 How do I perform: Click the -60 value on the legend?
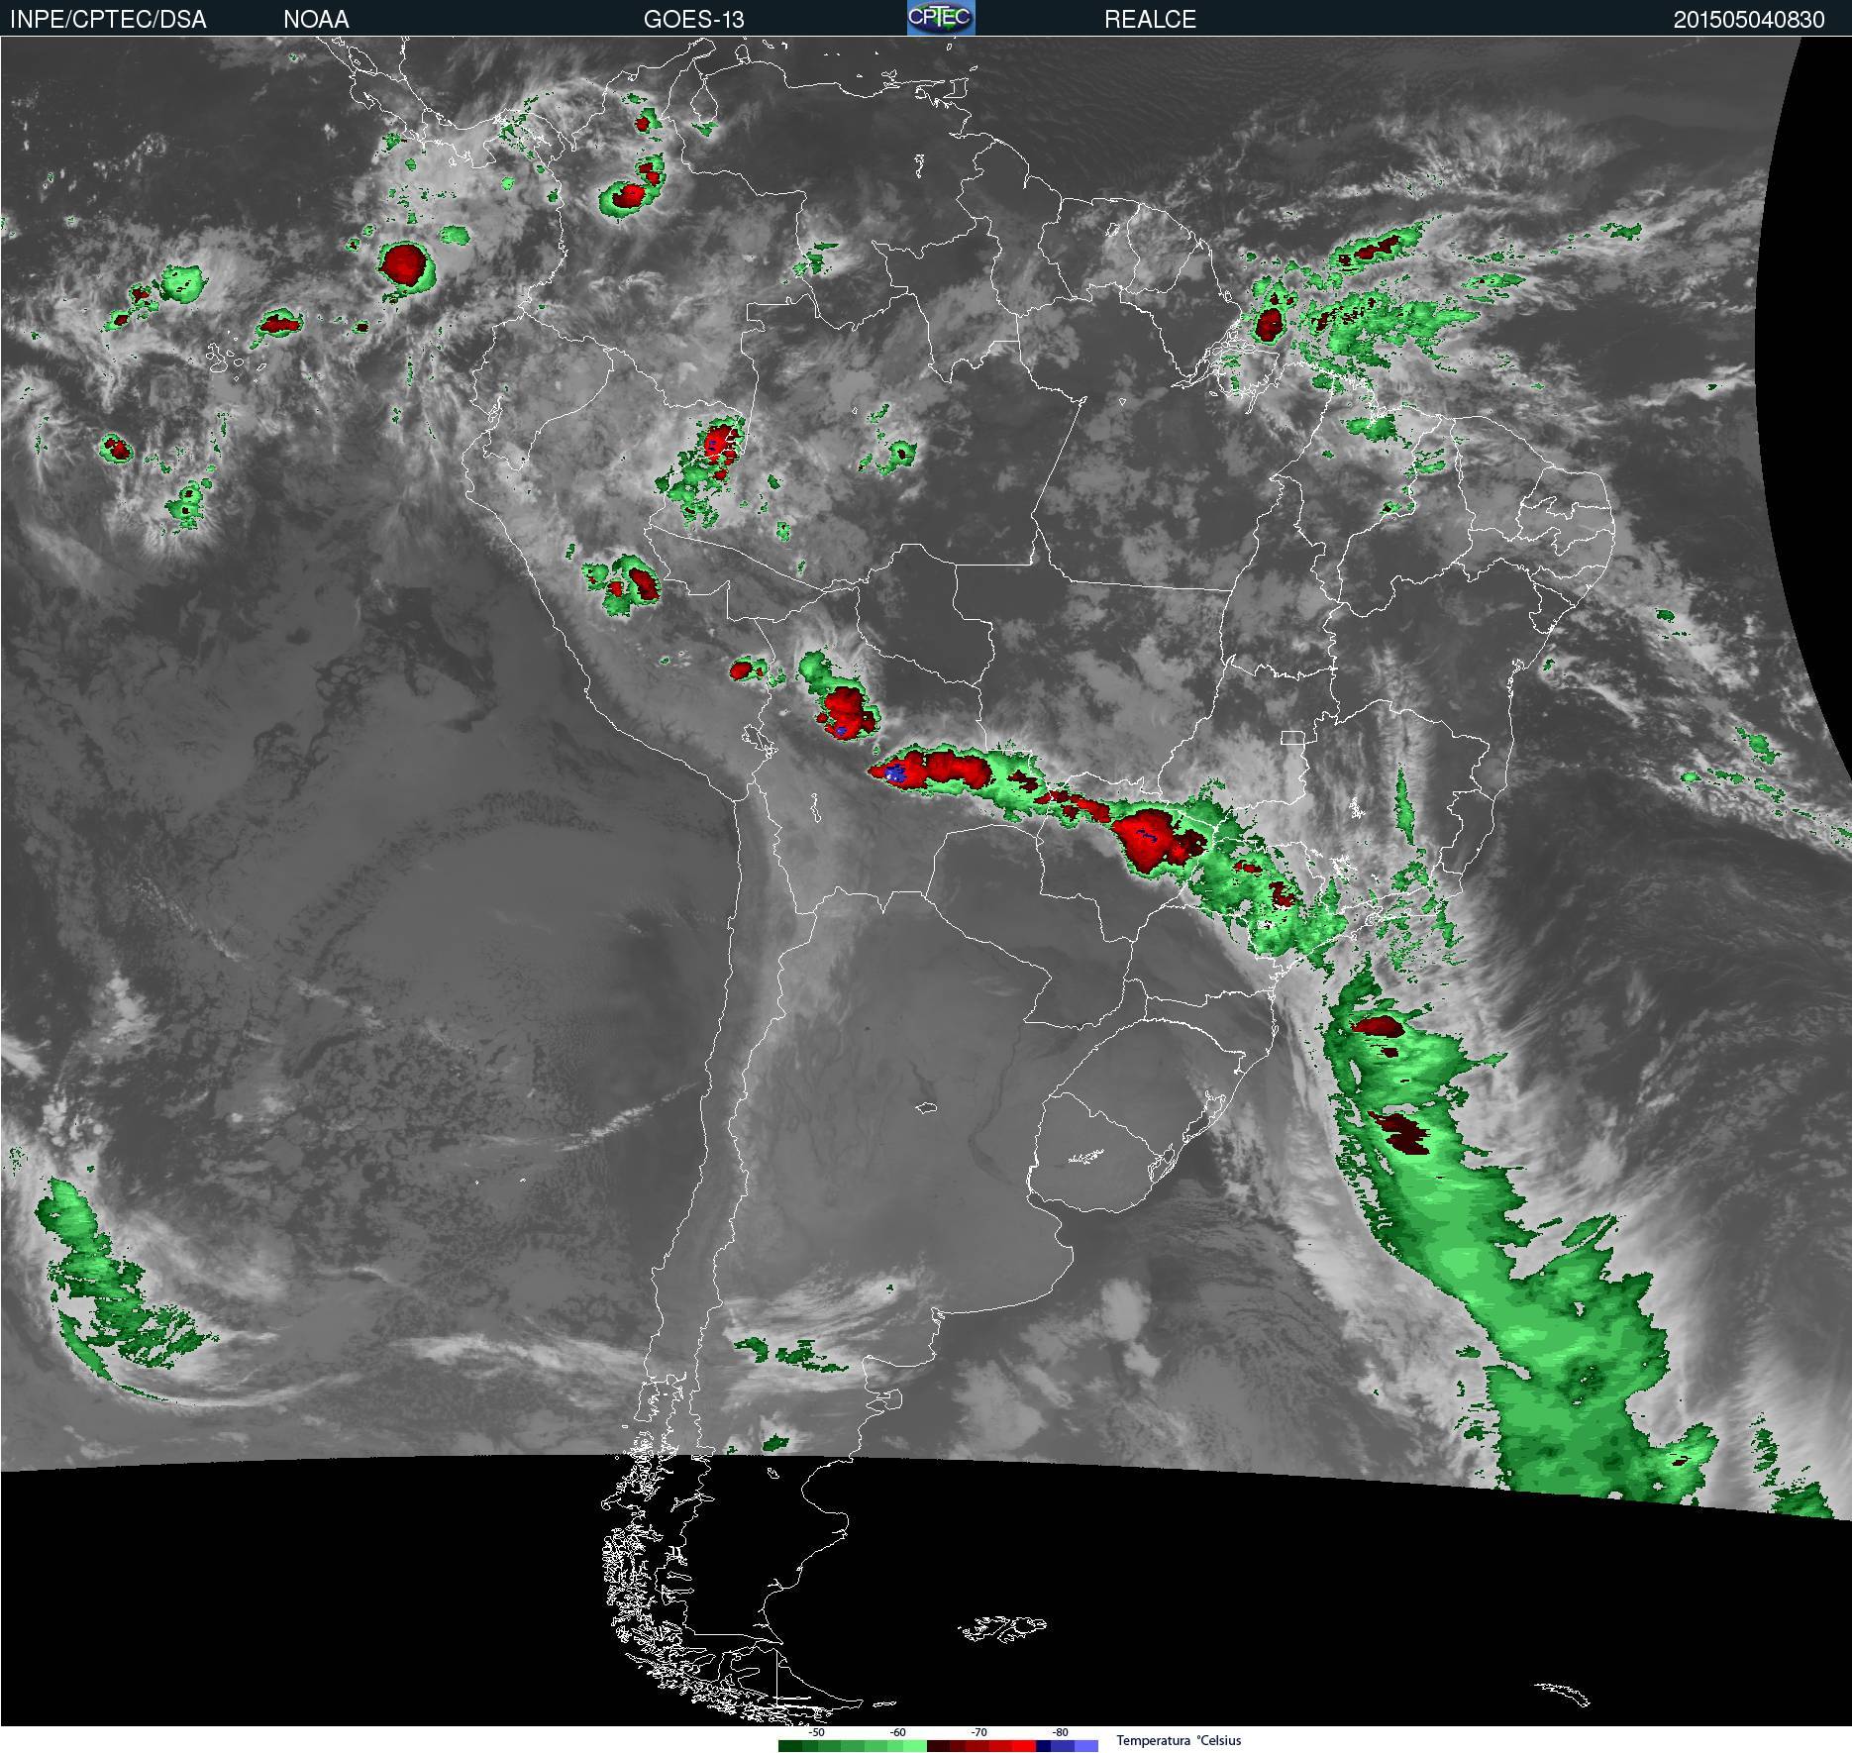(897, 1733)
